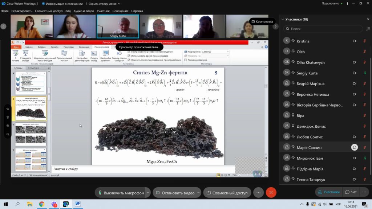372x209 pixels.
Task: Click camera icon in Olha Khatsevych row
Action: coord(354,62)
